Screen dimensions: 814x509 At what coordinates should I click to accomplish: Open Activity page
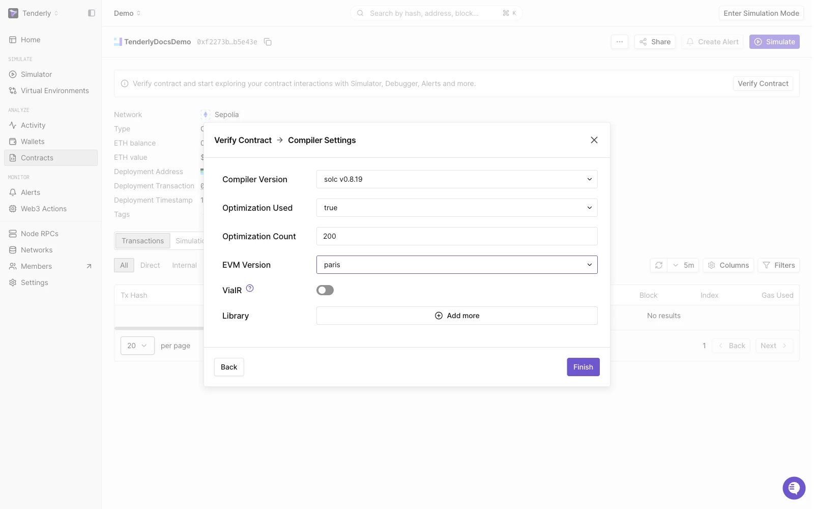(x=51, y=125)
